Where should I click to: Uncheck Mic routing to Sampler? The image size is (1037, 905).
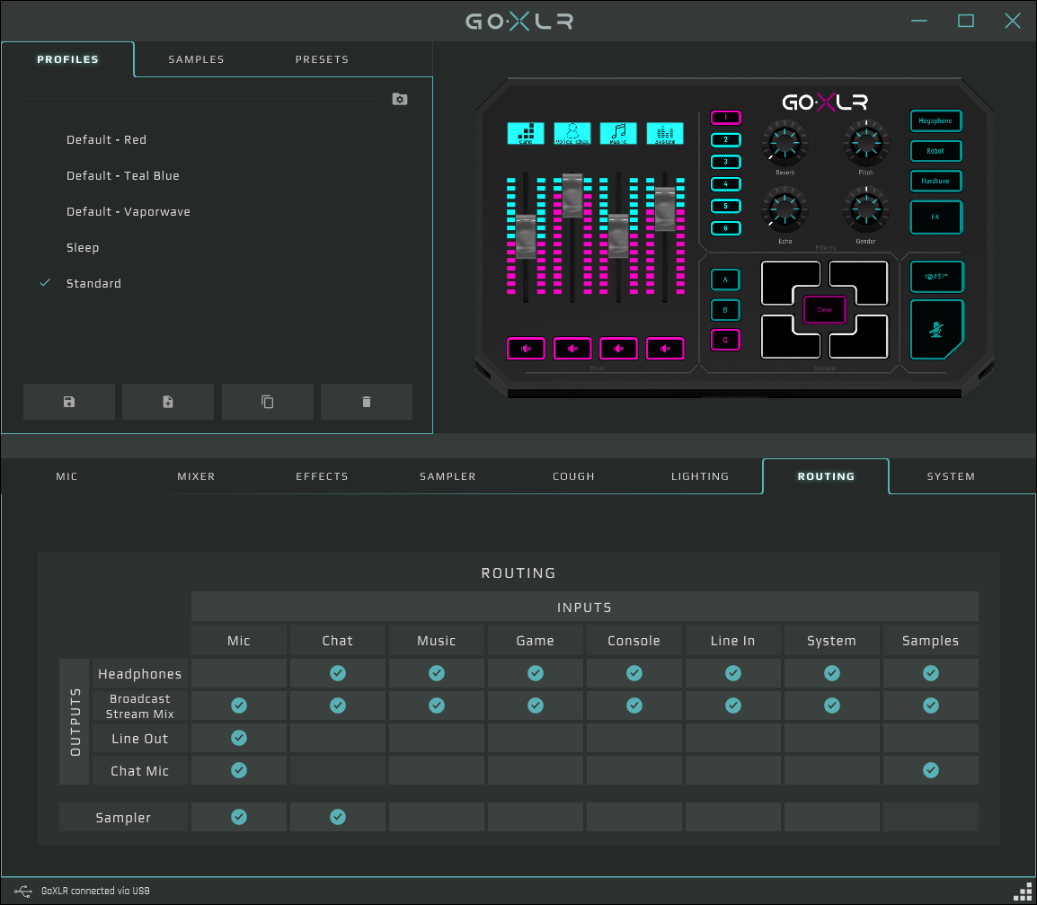click(239, 818)
